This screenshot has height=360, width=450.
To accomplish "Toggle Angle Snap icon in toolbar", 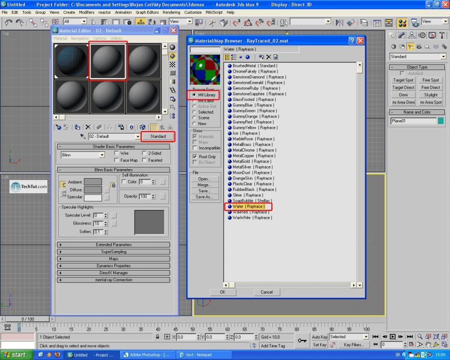I will 248,22.
